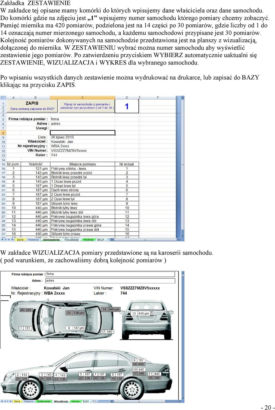Click first-sheet navigation arrow in upper spreadsheet

pyautogui.click(x=3, y=240)
